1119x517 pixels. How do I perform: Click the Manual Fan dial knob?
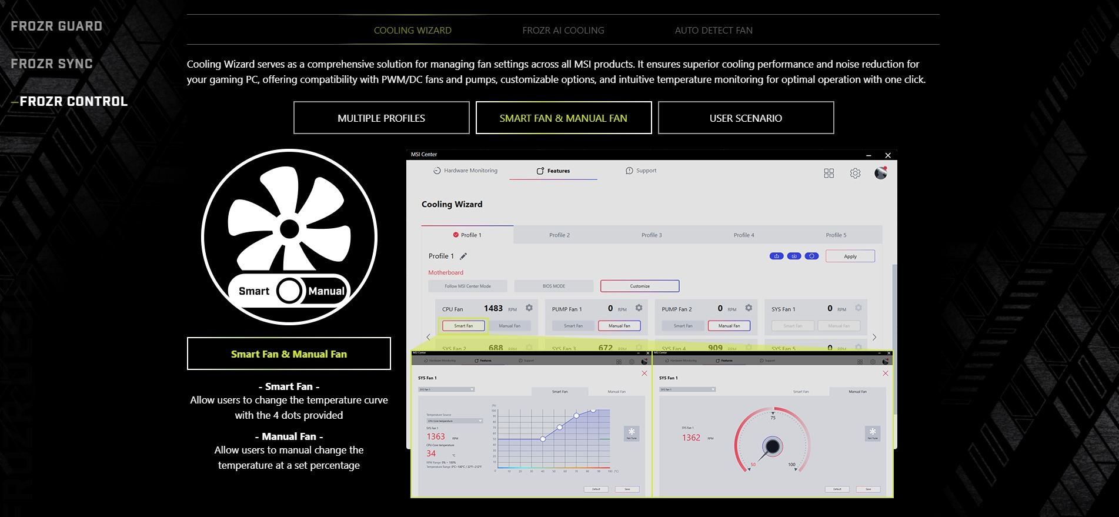(772, 446)
